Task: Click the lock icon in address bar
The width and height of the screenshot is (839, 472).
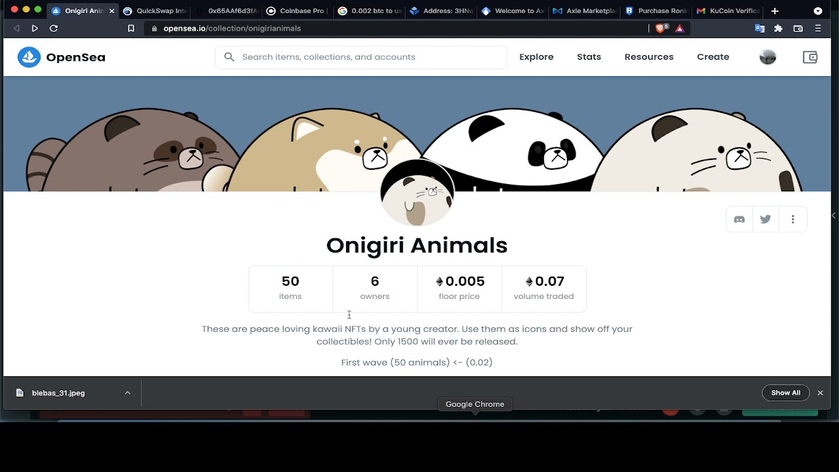Action: 155,28
